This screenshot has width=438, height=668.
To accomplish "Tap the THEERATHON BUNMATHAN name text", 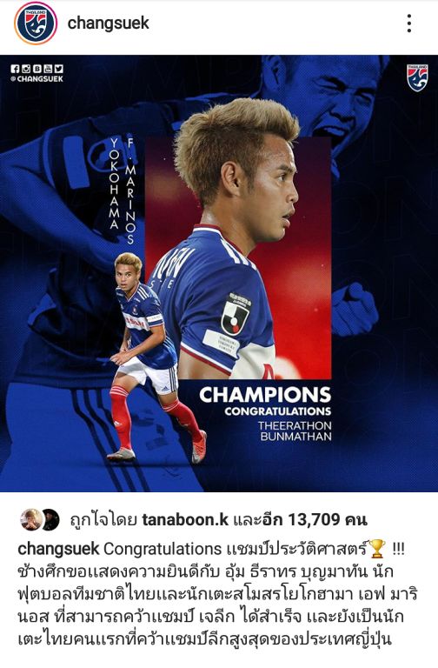I will [295, 431].
